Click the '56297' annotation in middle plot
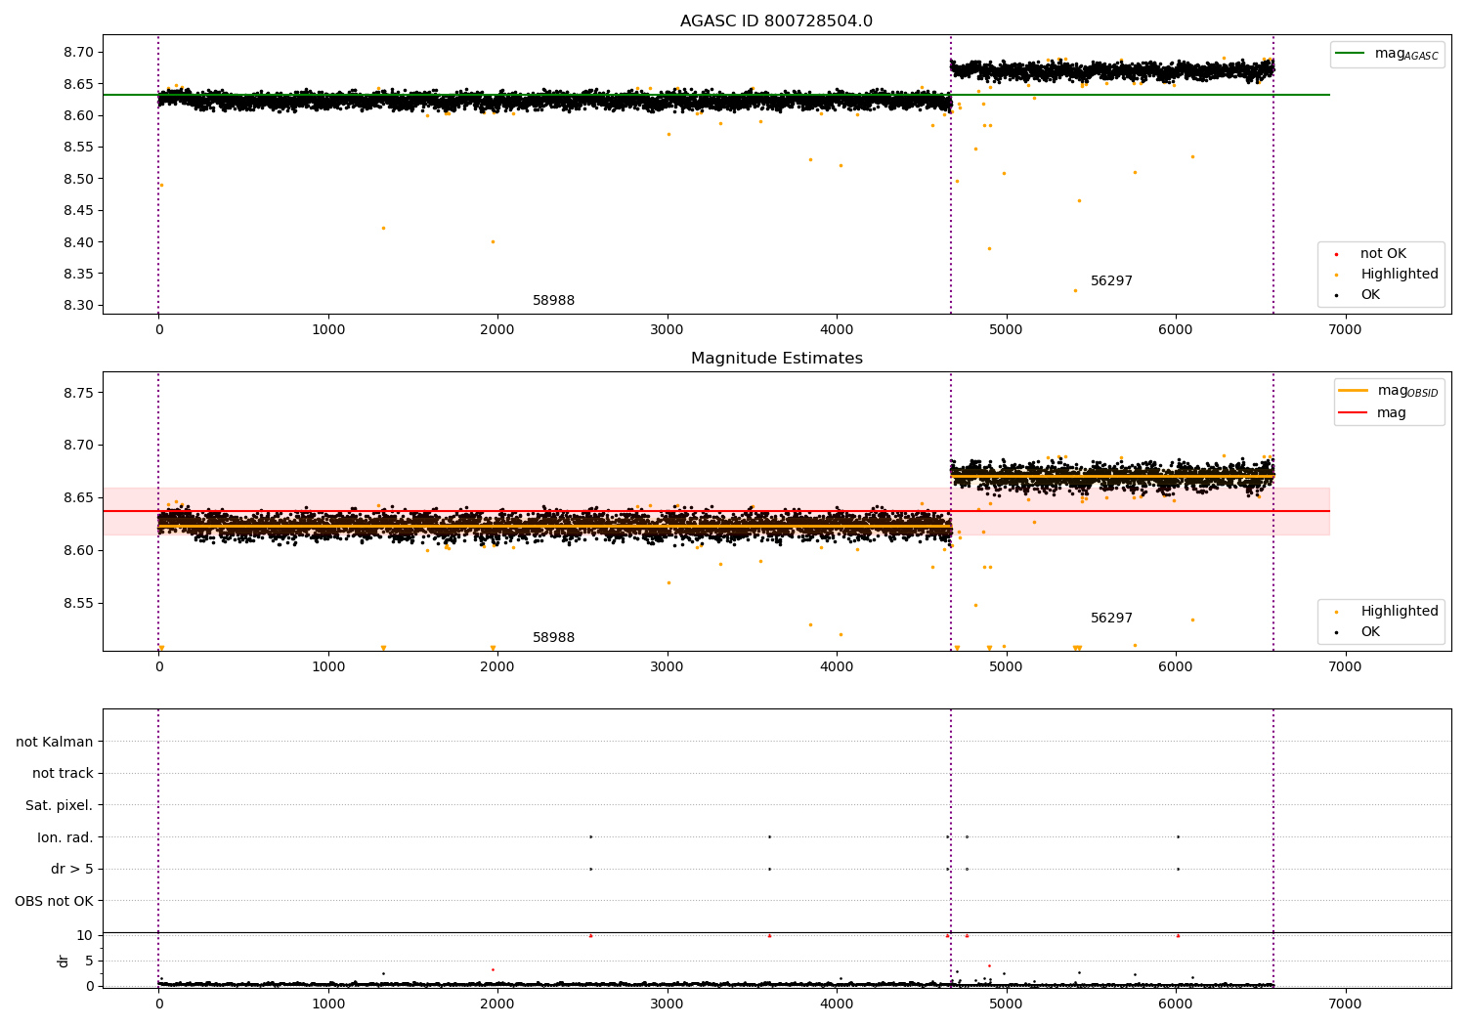 click(x=1111, y=619)
